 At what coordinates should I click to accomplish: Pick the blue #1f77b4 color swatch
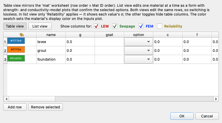pos(16,41)
